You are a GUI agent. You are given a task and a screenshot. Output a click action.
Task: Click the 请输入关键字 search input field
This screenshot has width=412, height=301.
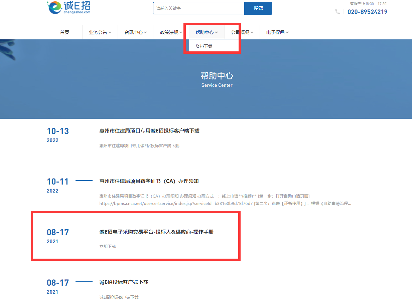point(198,8)
